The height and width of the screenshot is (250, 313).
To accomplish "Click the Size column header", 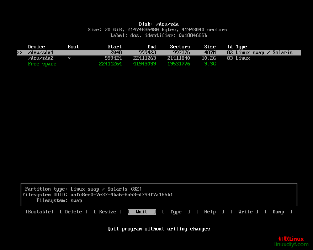I will pos(210,47).
